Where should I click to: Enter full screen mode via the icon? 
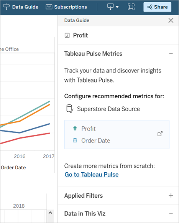click(131, 7)
